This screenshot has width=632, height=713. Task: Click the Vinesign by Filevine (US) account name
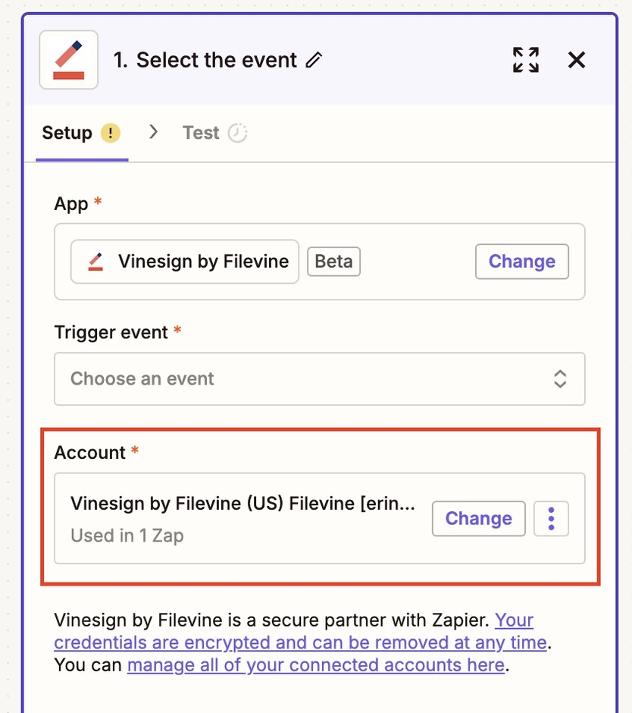click(242, 504)
